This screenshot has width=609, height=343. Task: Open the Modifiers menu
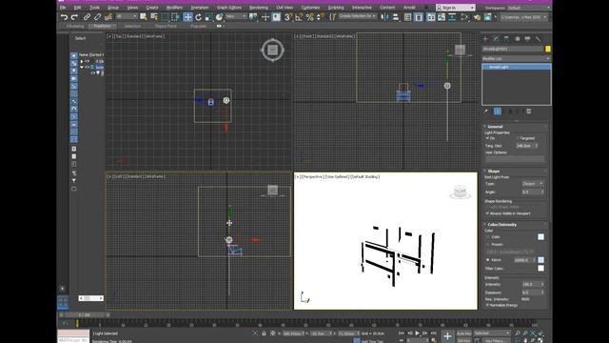click(x=174, y=8)
